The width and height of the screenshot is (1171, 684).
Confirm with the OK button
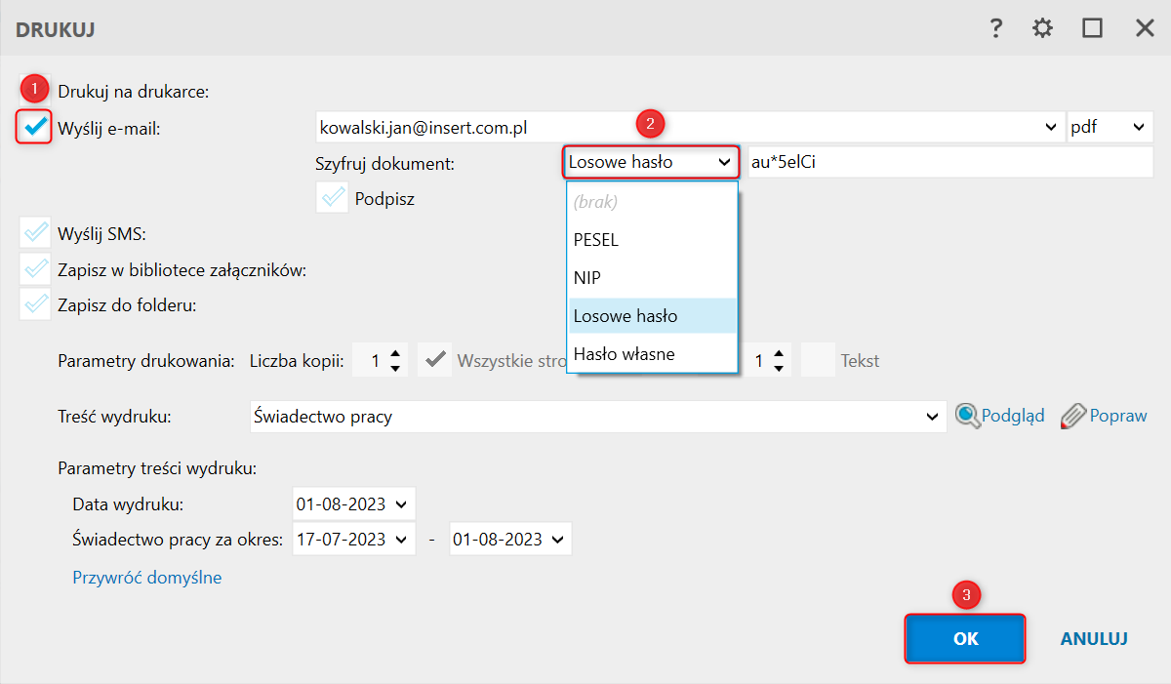point(965,639)
